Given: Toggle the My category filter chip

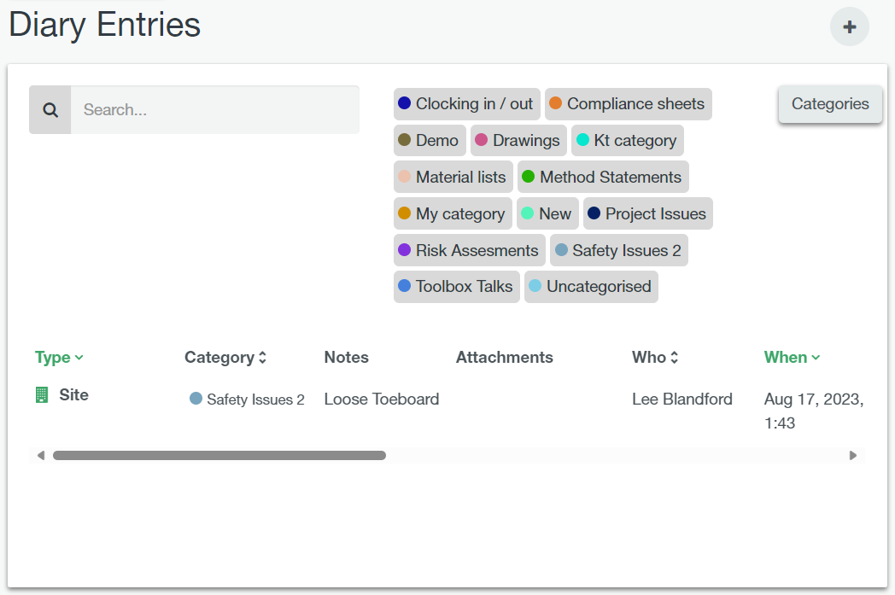Looking at the screenshot, I should pos(453,213).
